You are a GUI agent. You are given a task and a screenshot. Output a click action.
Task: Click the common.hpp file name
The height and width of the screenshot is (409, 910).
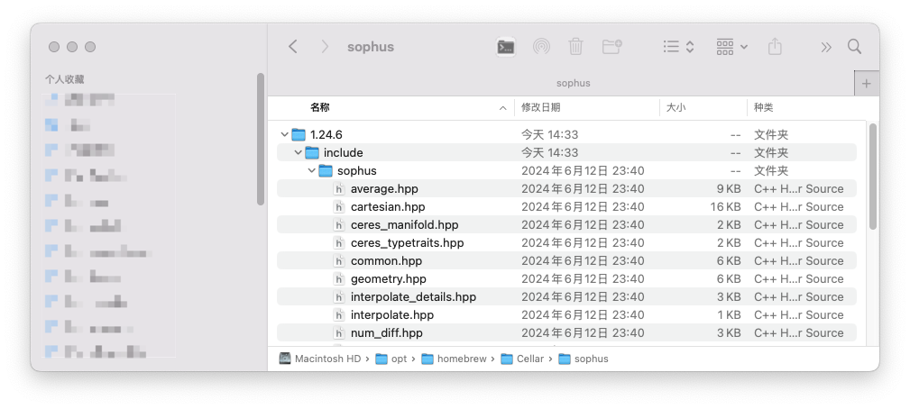(x=387, y=260)
